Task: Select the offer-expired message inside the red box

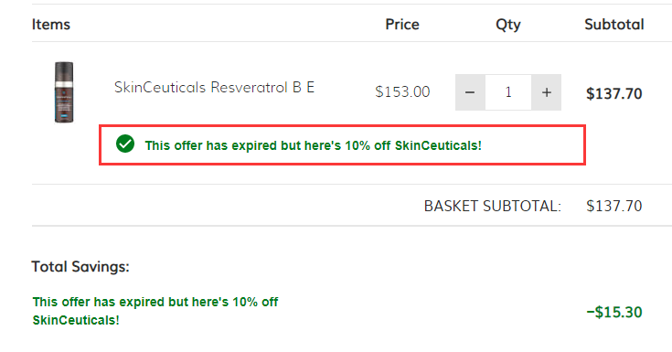Action: 314,145
